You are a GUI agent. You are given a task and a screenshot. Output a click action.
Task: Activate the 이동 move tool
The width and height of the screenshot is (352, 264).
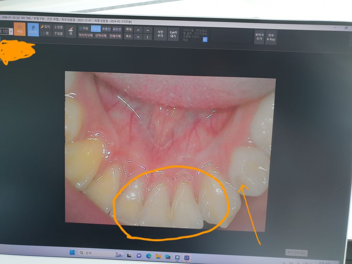pyautogui.click(x=84, y=28)
